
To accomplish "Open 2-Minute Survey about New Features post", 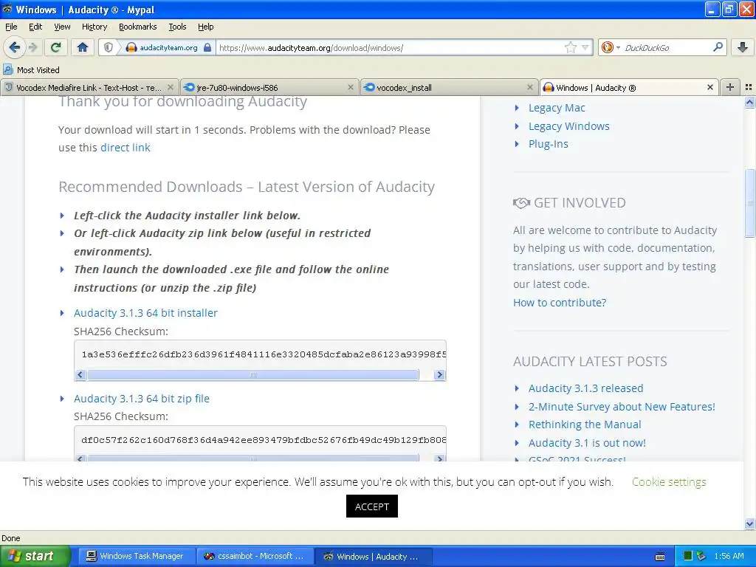I will [x=622, y=407].
